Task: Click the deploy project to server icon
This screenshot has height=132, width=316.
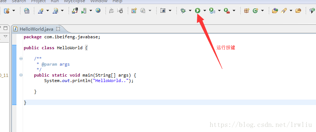Action: [x=75, y=11]
